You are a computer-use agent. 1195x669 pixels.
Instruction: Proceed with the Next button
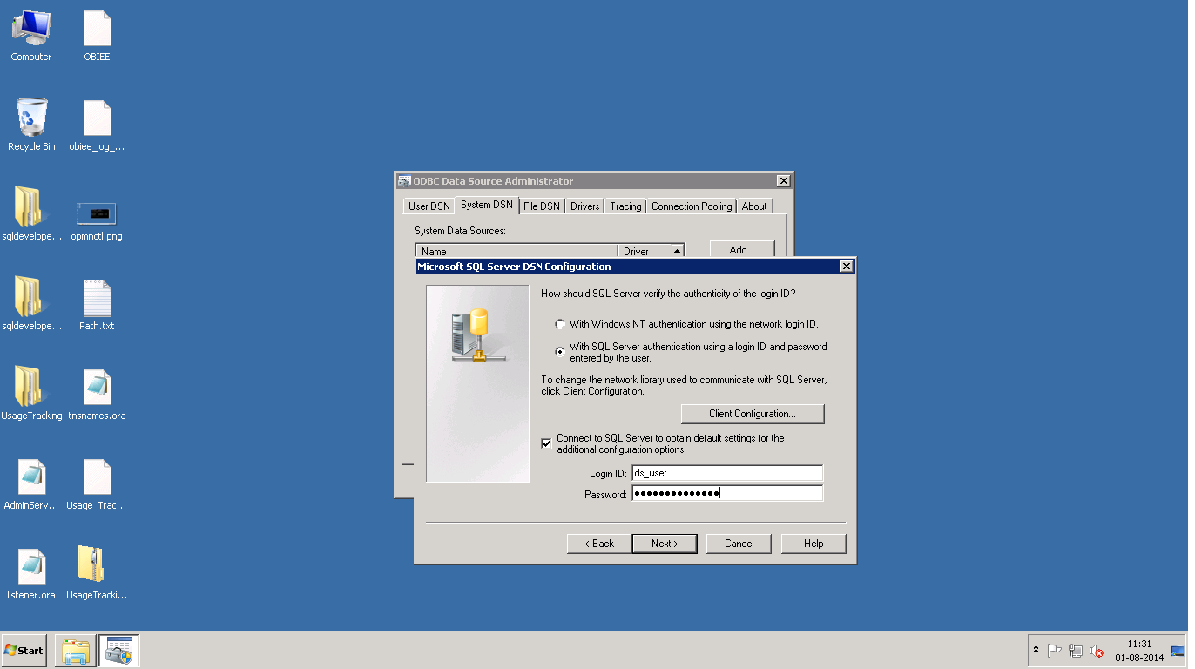pyautogui.click(x=664, y=544)
